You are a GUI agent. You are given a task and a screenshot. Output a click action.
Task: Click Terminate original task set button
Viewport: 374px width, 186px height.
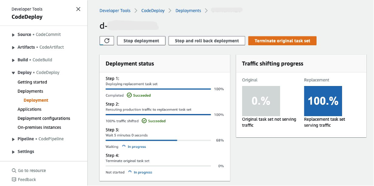coord(282,41)
